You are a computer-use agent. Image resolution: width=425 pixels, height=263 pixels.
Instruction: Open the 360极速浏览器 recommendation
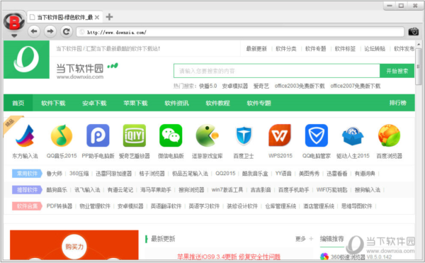(x=348, y=257)
